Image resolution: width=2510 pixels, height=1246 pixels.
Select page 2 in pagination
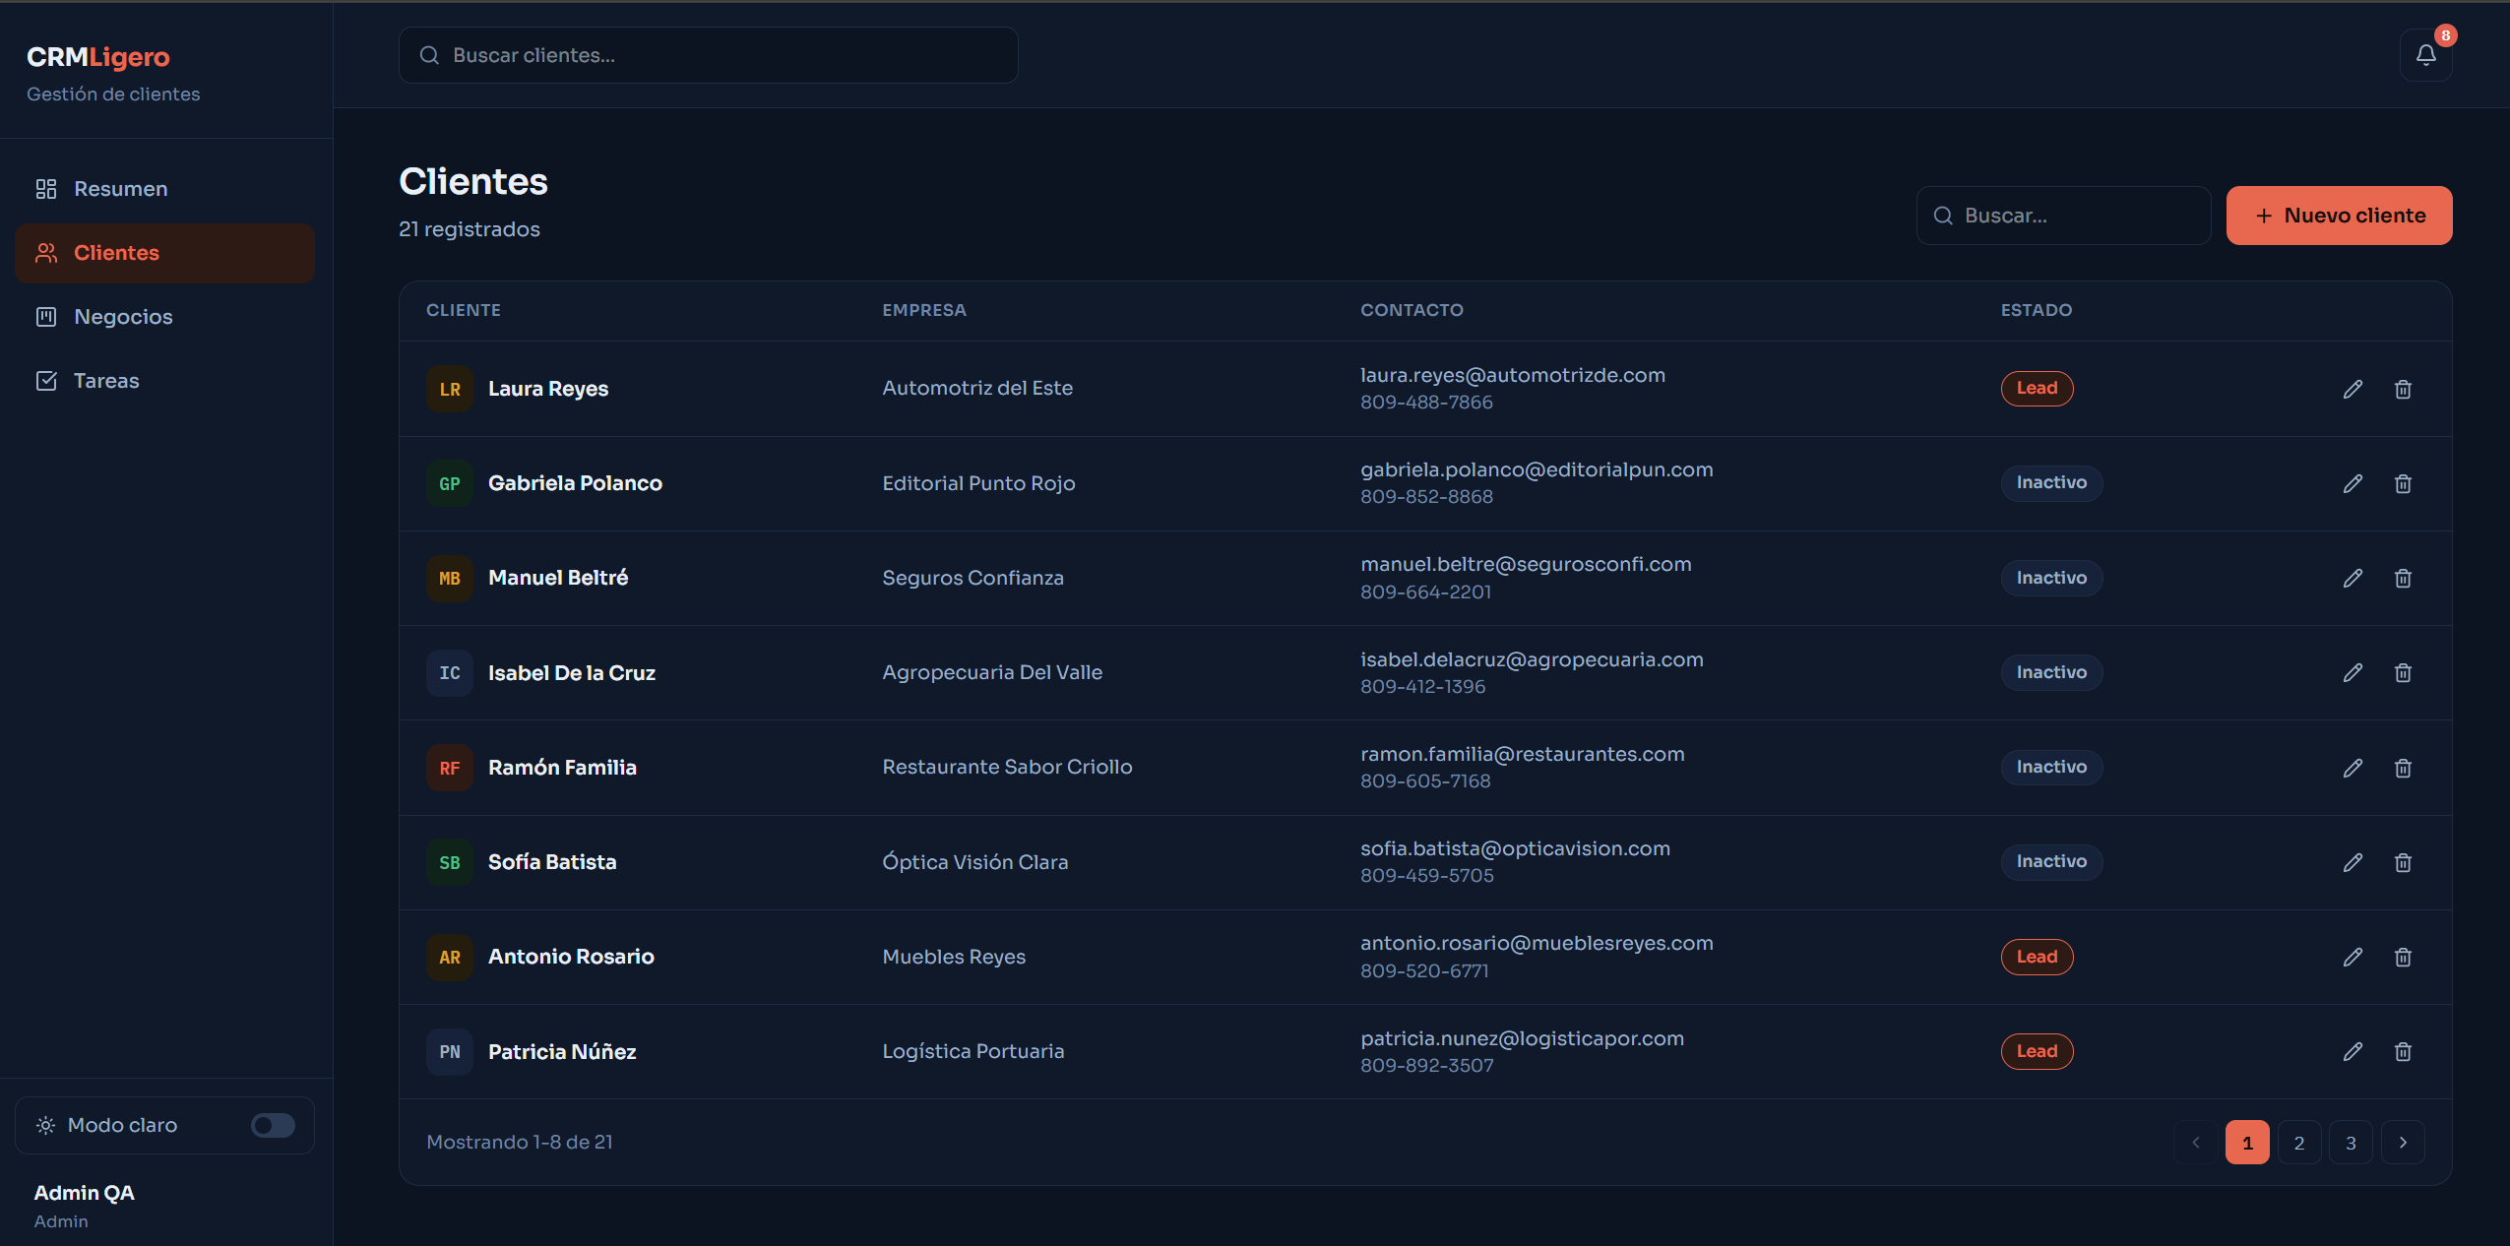[2299, 1143]
